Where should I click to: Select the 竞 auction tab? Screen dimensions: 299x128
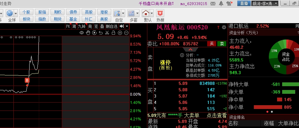90,26
